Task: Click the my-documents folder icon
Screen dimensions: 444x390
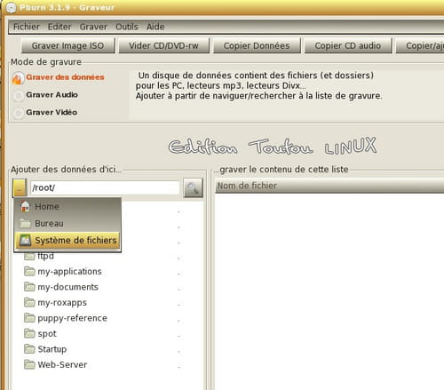Action: click(29, 287)
